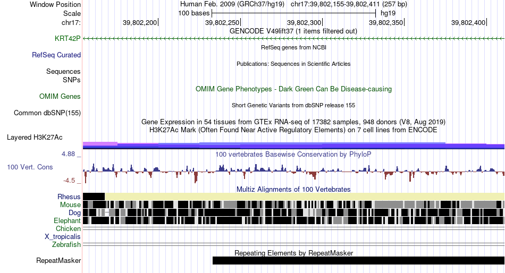The width and height of the screenshot is (505, 273).
Task: Click the chr17: ruler label
Action: tap(71, 22)
